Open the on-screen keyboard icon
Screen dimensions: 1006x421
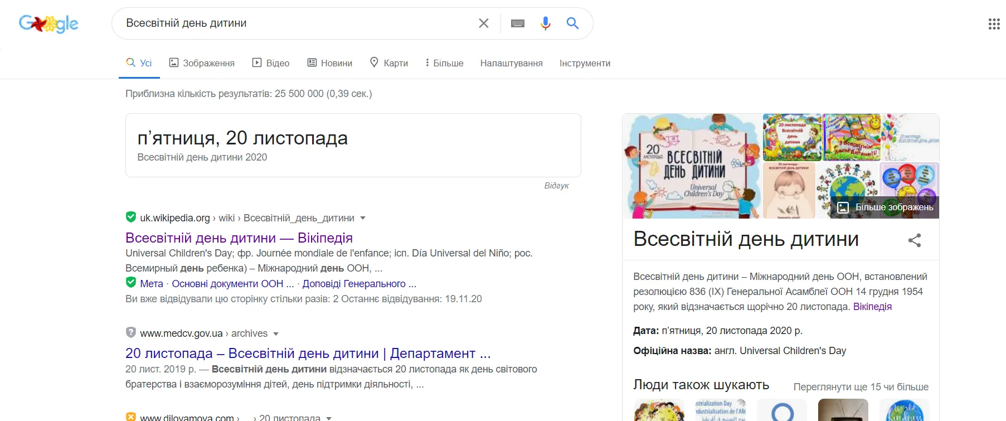click(x=518, y=23)
